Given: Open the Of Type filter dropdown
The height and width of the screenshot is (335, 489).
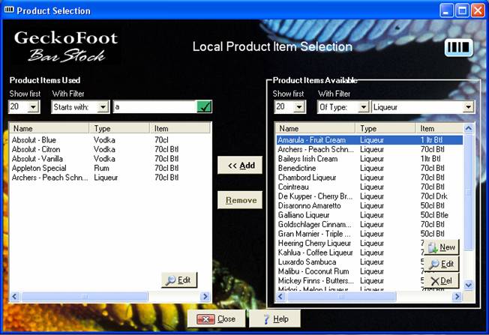Looking at the screenshot, I should tap(363, 108).
